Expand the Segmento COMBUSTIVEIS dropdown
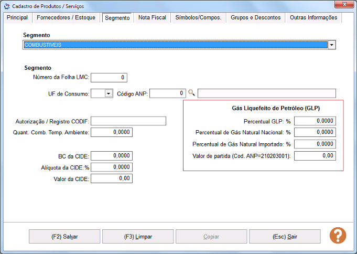 coord(331,45)
